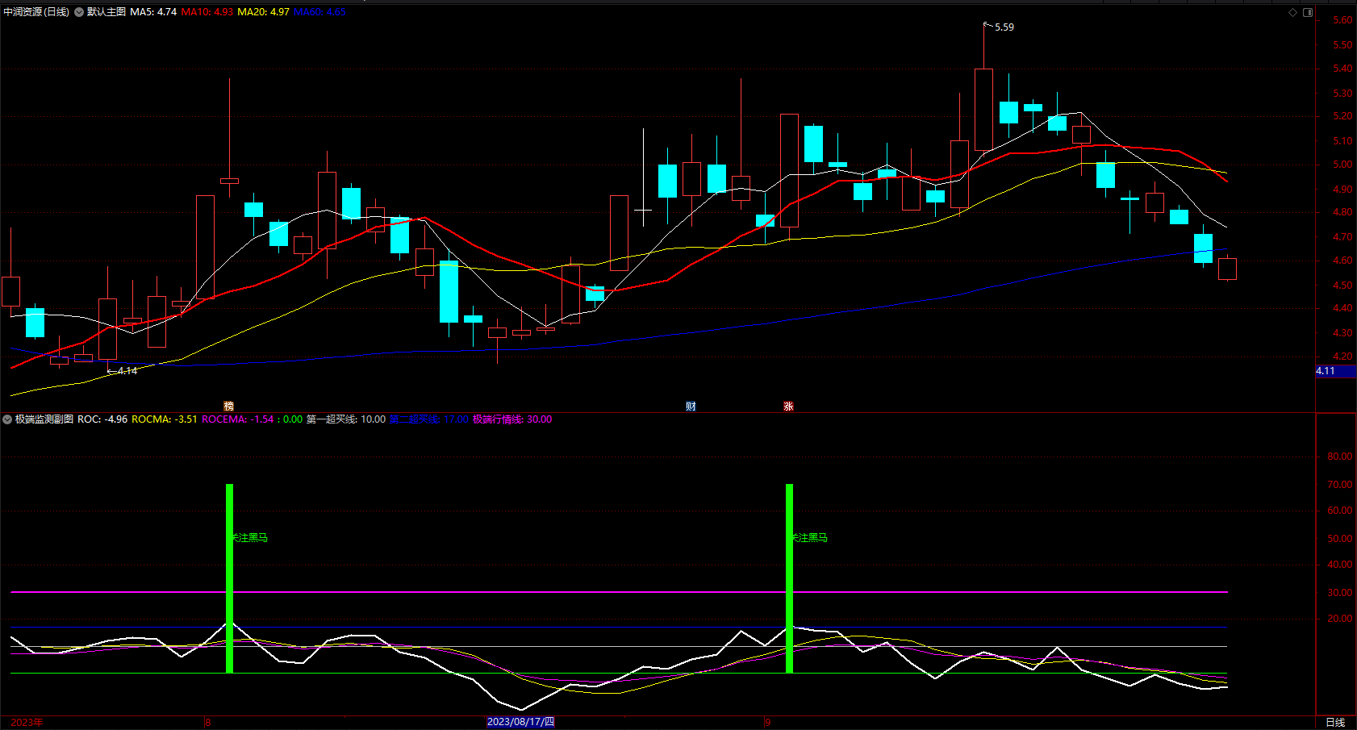Click the 第二超买线: 17.00 label
1357x730 pixels.
pos(428,419)
